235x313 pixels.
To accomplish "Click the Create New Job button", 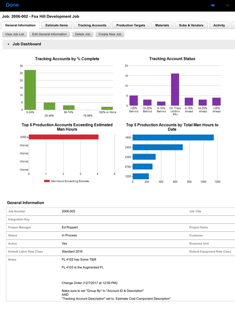I will (110, 34).
